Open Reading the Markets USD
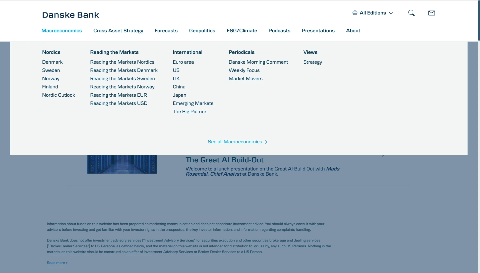 119,103
